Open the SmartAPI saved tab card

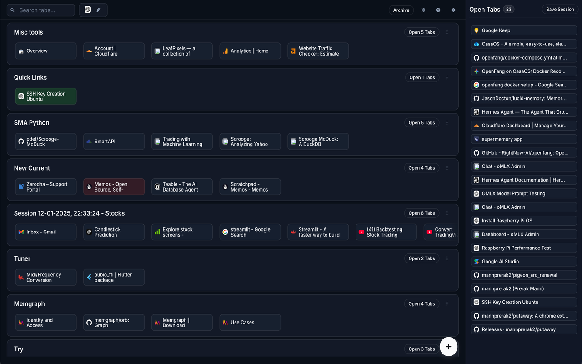click(x=114, y=142)
